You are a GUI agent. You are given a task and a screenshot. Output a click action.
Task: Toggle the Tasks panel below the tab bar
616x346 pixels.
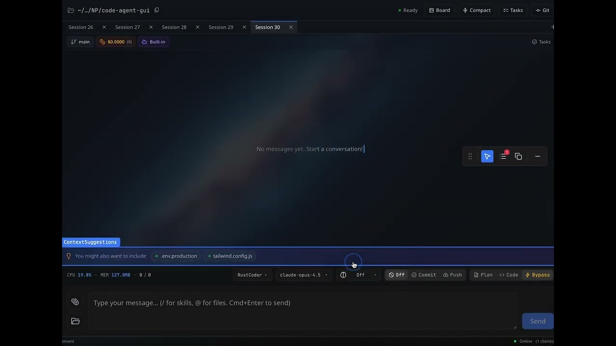tap(541, 42)
